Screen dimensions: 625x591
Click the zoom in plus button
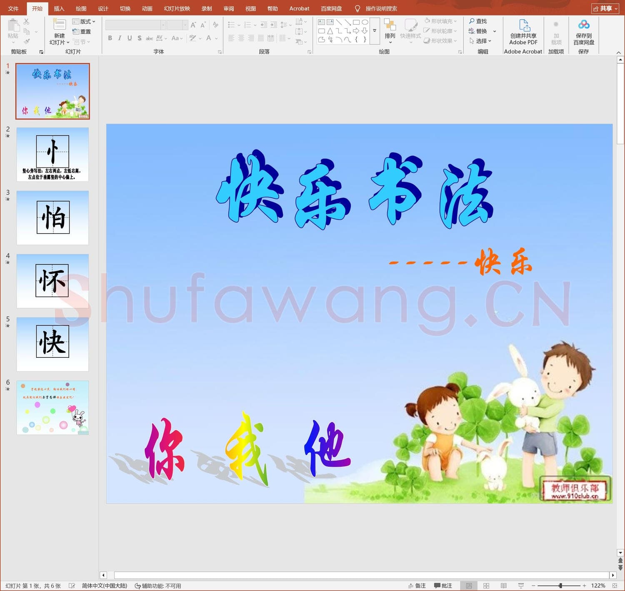[x=584, y=586]
